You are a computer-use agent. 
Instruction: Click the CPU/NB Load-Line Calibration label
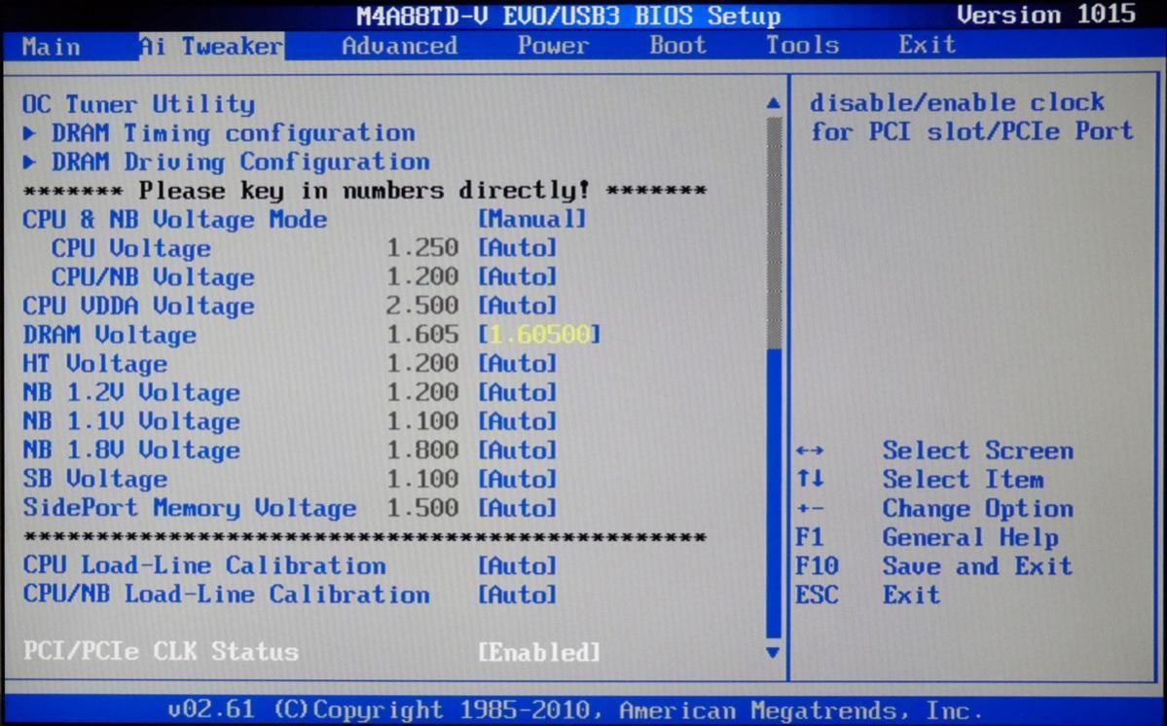coord(226,596)
